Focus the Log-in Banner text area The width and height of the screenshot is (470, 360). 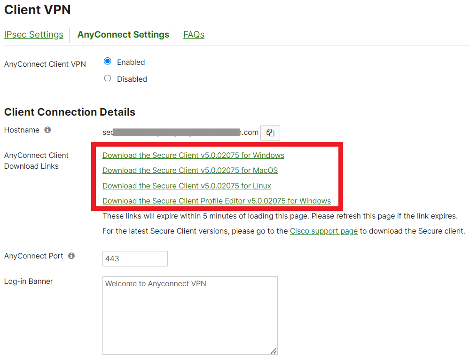[190, 315]
